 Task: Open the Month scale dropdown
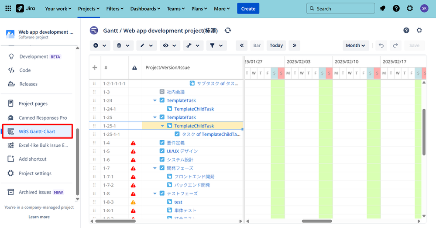click(x=356, y=45)
